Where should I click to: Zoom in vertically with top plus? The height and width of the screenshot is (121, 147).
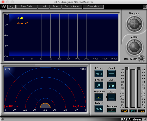click(x=134, y=41)
